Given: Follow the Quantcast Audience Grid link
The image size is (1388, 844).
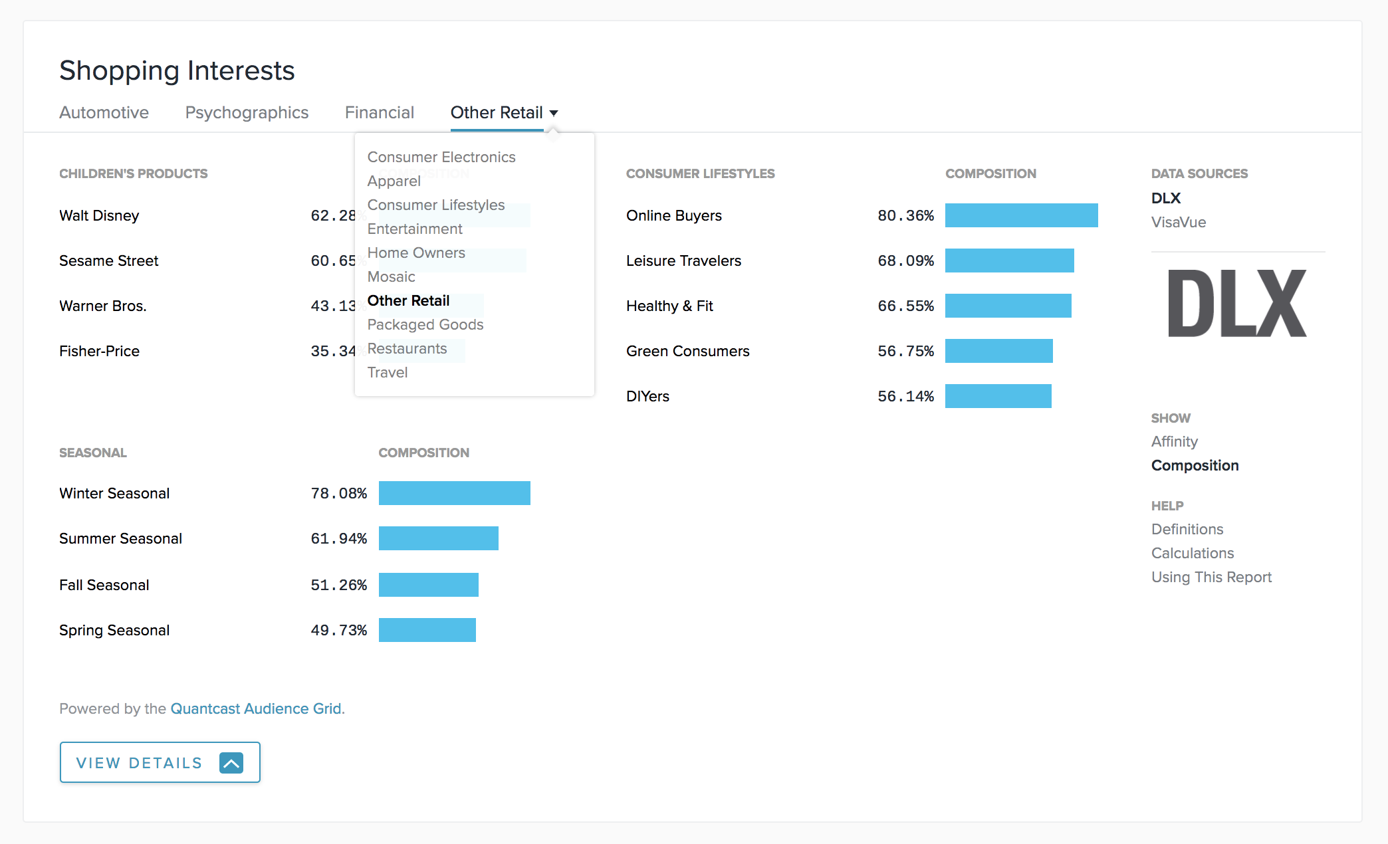Looking at the screenshot, I should coord(256,708).
